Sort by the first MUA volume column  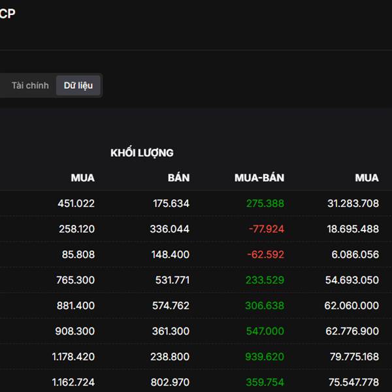coord(82,178)
